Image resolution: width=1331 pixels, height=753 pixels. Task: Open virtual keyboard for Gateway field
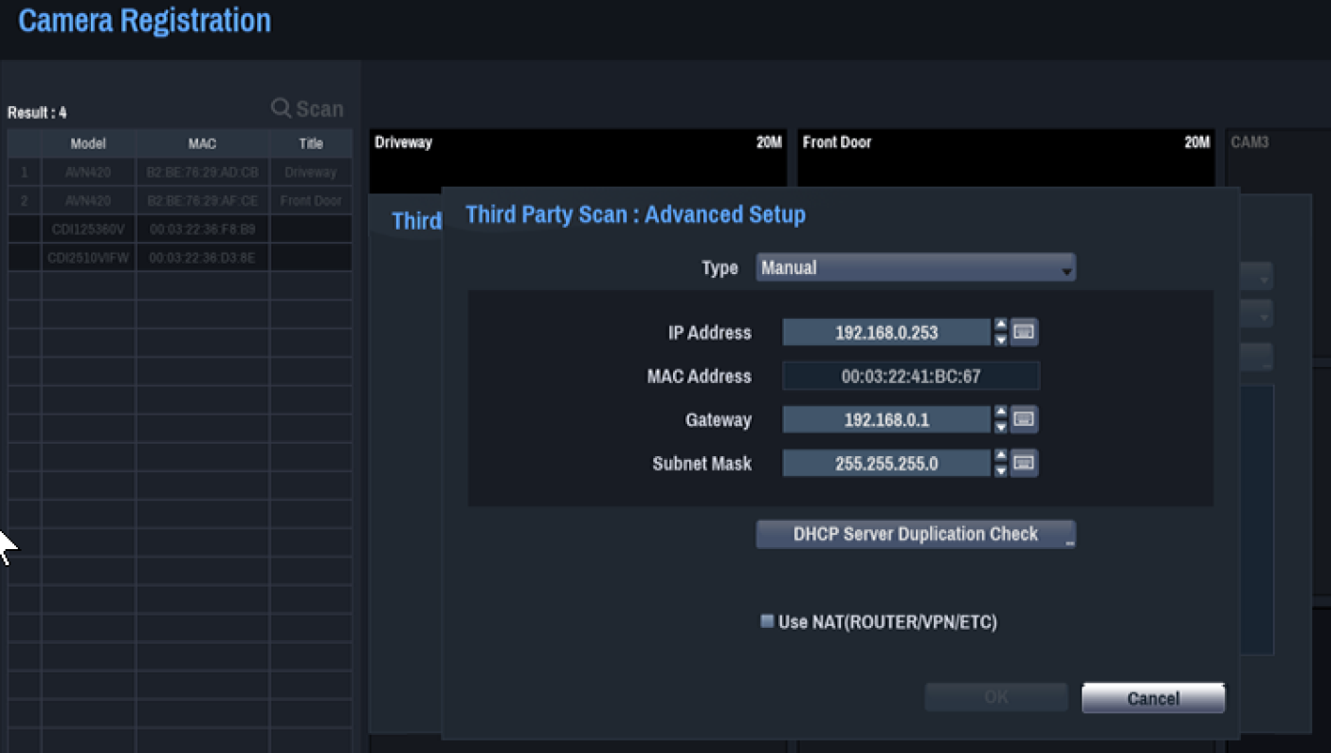1024,419
